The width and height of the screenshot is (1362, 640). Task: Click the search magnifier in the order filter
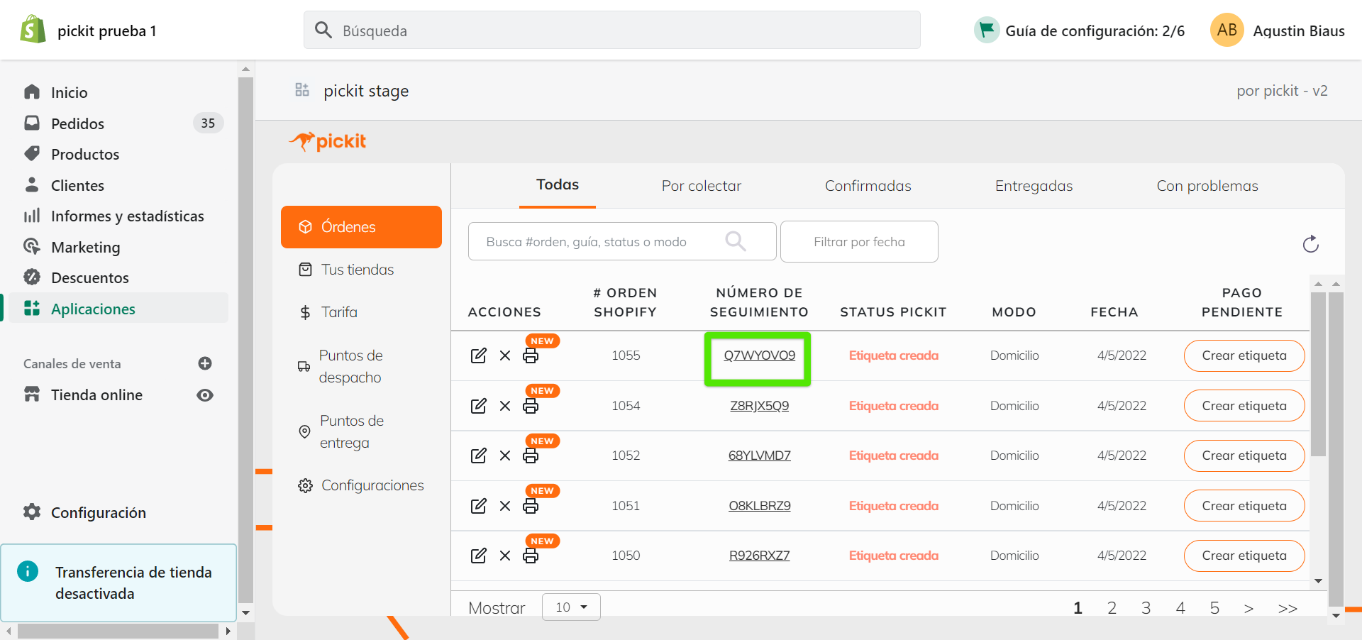click(x=736, y=242)
